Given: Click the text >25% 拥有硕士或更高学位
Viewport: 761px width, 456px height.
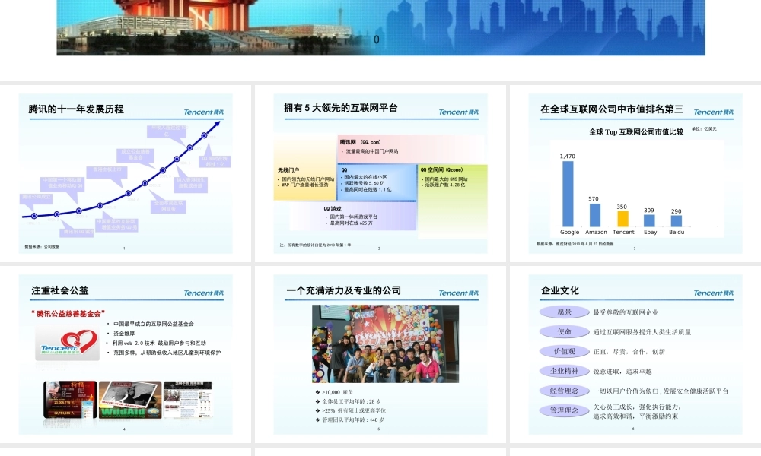Looking at the screenshot, I should point(354,411).
